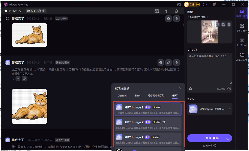Image resolution: width=249 pixels, height=151 pixels.
Task: Select the GPT model tab
Action: coord(175,96)
